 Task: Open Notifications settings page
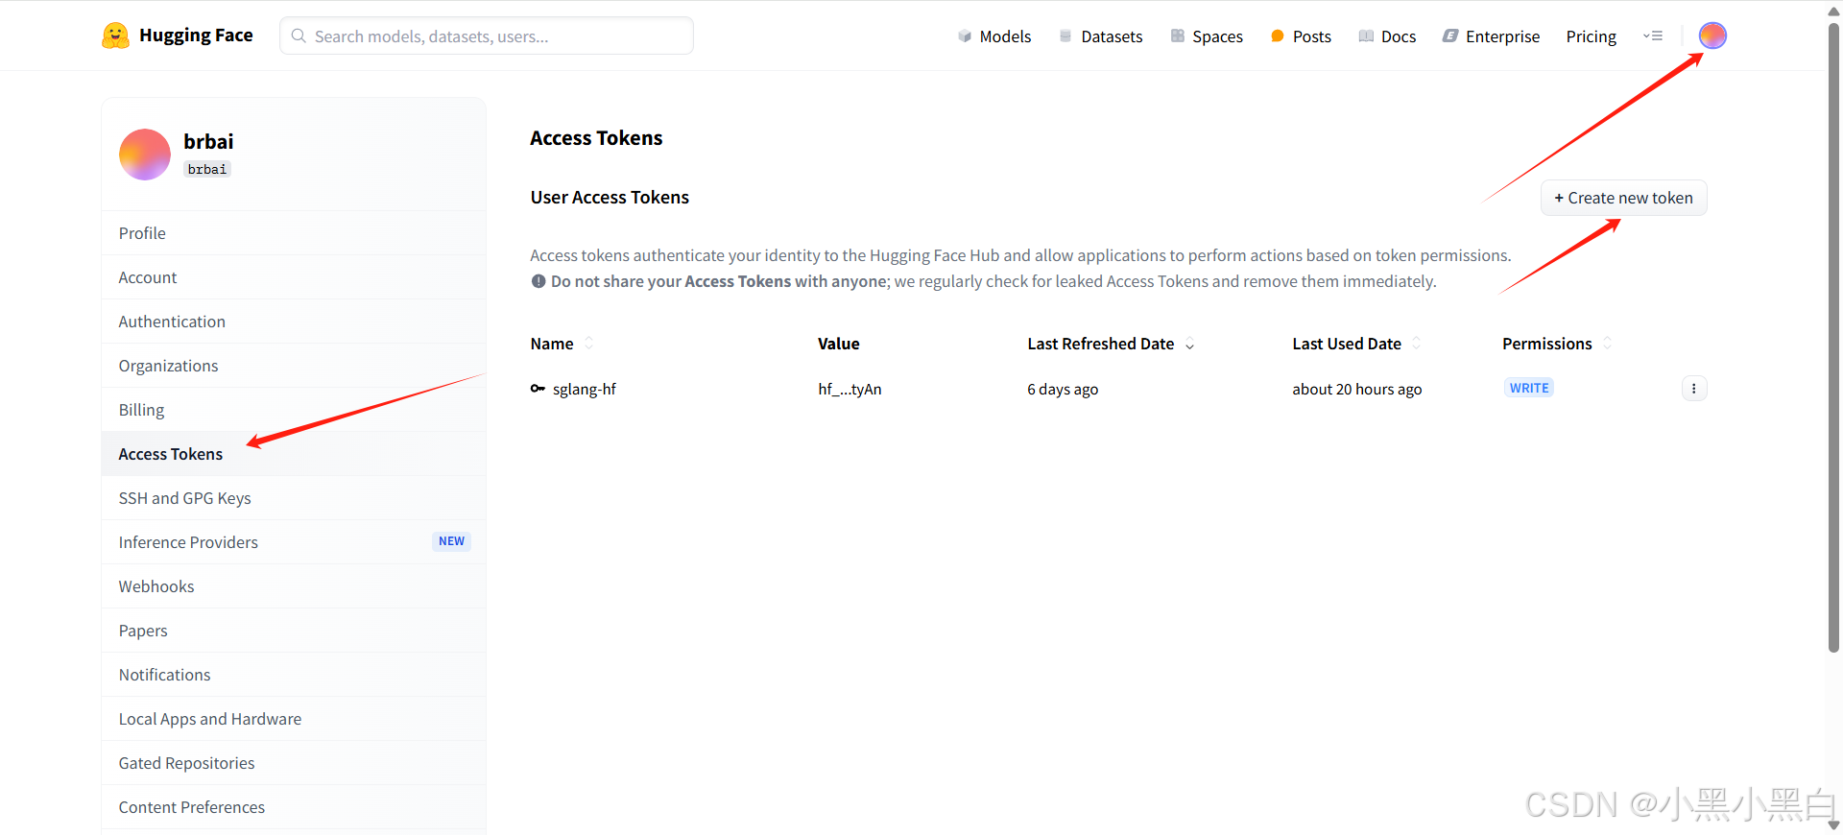tap(294, 675)
